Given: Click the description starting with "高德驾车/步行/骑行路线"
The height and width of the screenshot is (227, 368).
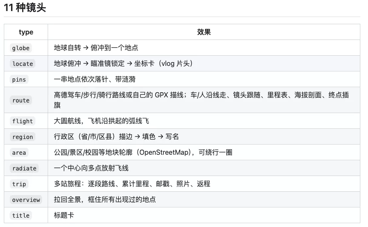Looking at the screenshot, I should [x=201, y=100].
